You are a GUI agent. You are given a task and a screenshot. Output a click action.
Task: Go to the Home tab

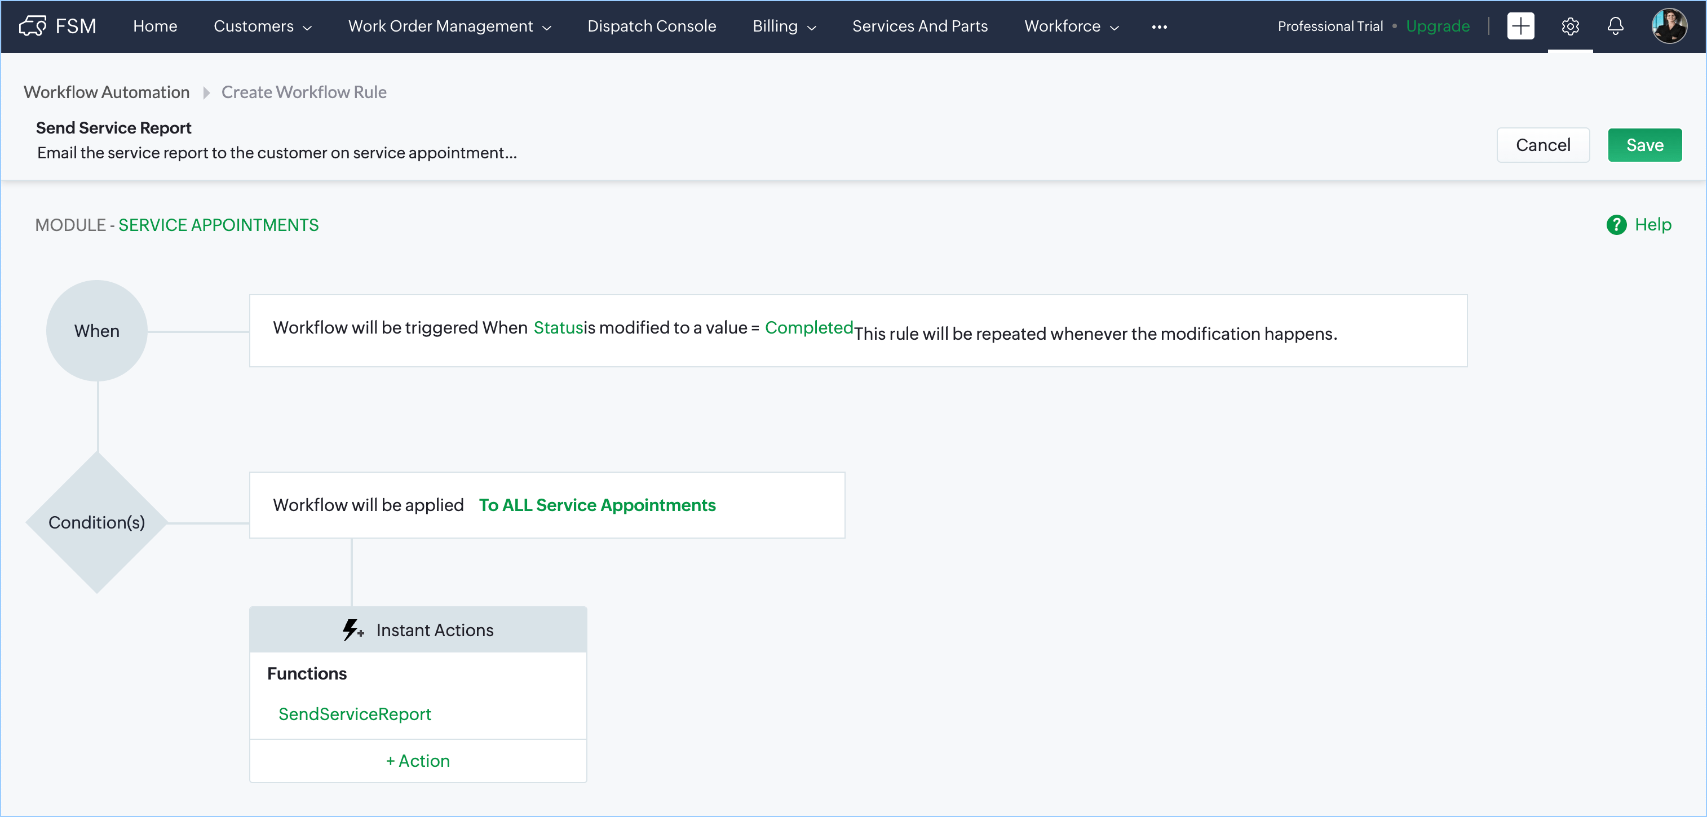(x=155, y=26)
